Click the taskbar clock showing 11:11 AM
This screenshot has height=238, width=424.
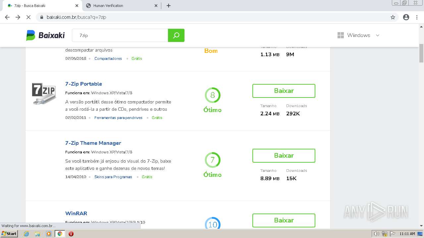click(407, 234)
